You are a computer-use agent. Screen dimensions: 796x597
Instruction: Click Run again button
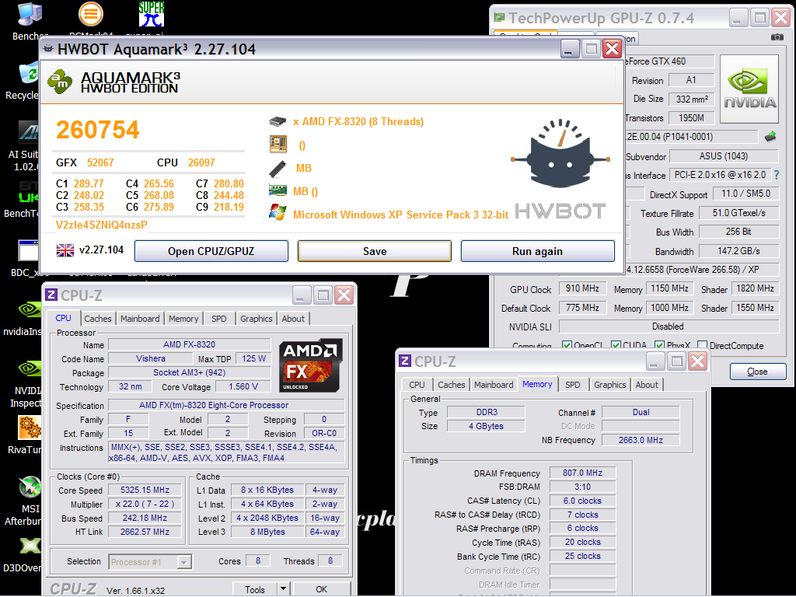pyautogui.click(x=538, y=251)
